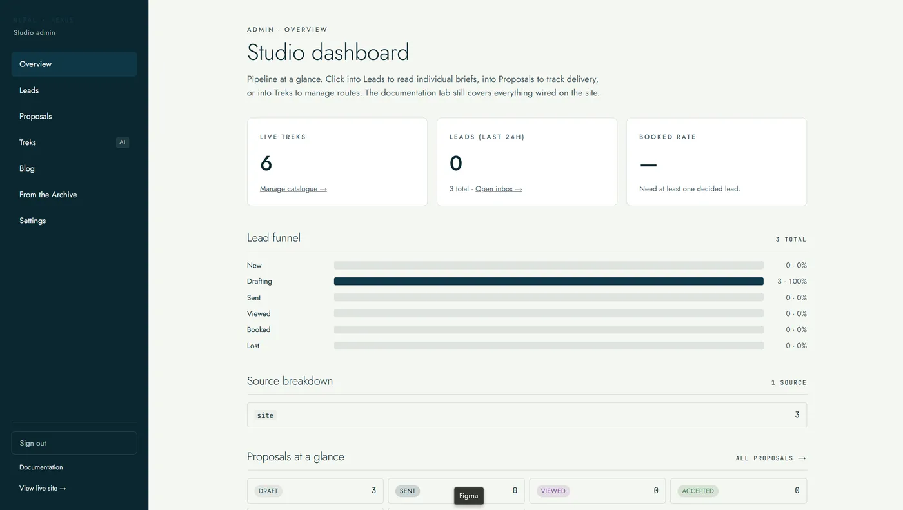
Task: Open the Overview sidebar item
Action: point(74,64)
